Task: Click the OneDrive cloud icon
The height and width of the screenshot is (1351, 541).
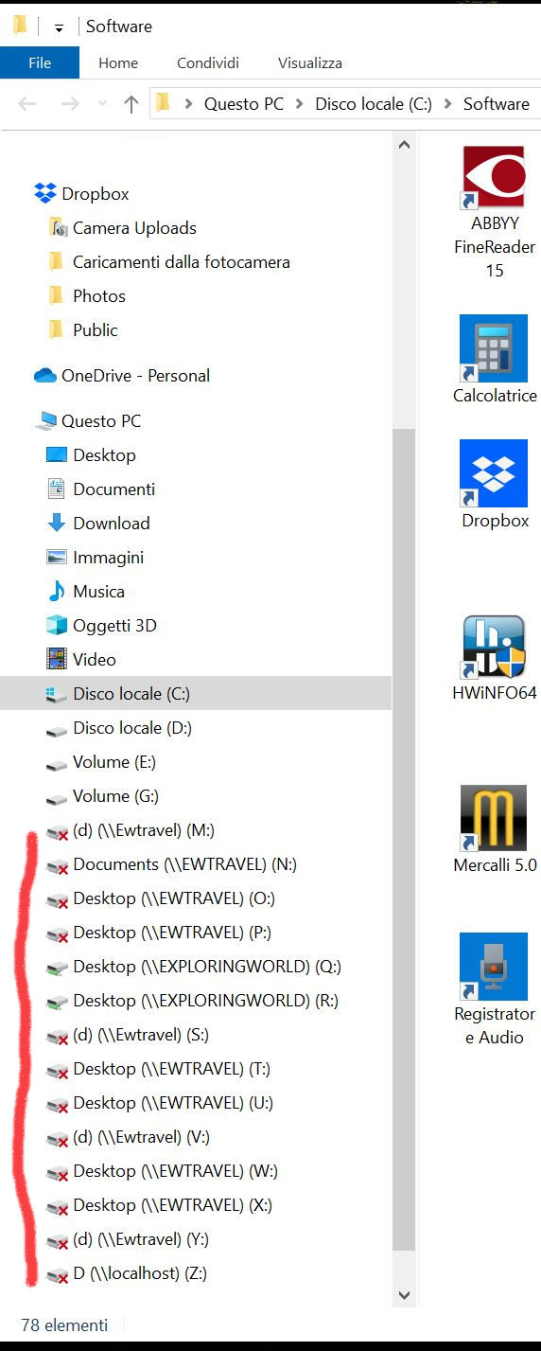Action: 45,376
